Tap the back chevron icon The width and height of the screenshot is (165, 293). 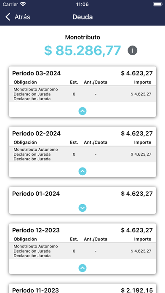[x=8, y=17]
